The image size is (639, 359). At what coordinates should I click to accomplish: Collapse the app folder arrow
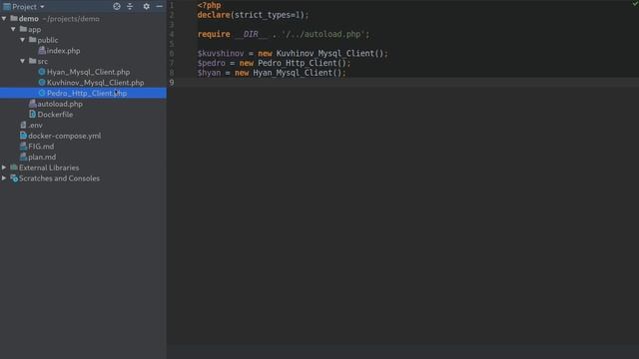13,29
